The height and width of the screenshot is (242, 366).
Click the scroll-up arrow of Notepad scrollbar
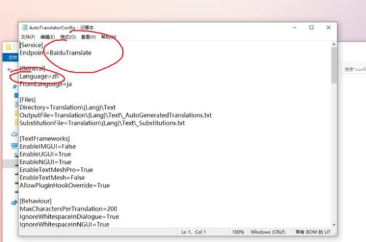334,44
